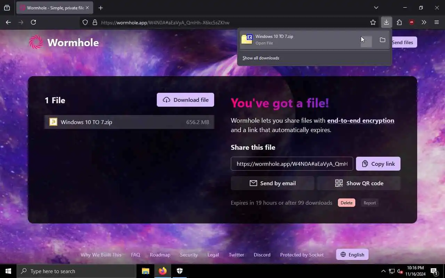Open the uBlock Origin extension icon
445x278 pixels.
412,22
